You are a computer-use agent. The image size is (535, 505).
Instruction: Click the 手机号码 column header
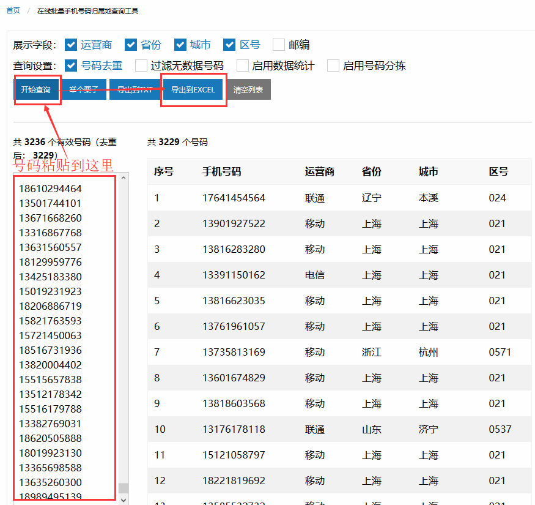pyautogui.click(x=222, y=171)
